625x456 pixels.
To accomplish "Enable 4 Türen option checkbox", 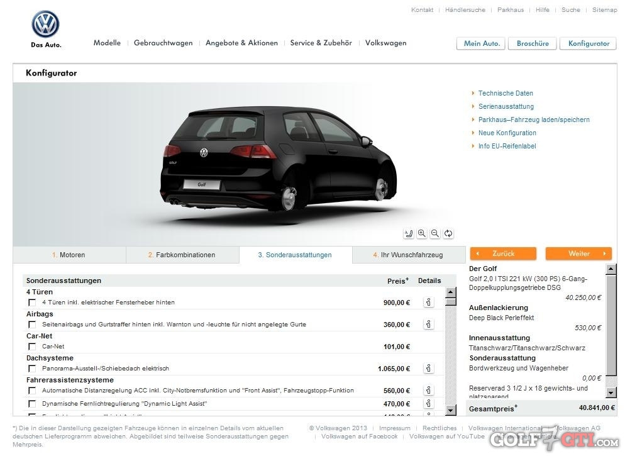I will coord(32,303).
